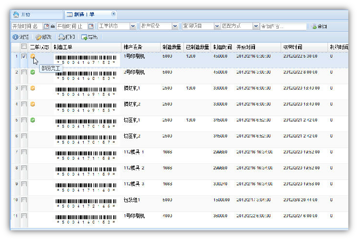Toggle the select-all header checkbox

click(x=24, y=46)
